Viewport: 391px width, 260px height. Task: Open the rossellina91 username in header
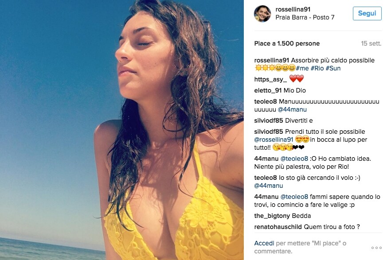(293, 9)
